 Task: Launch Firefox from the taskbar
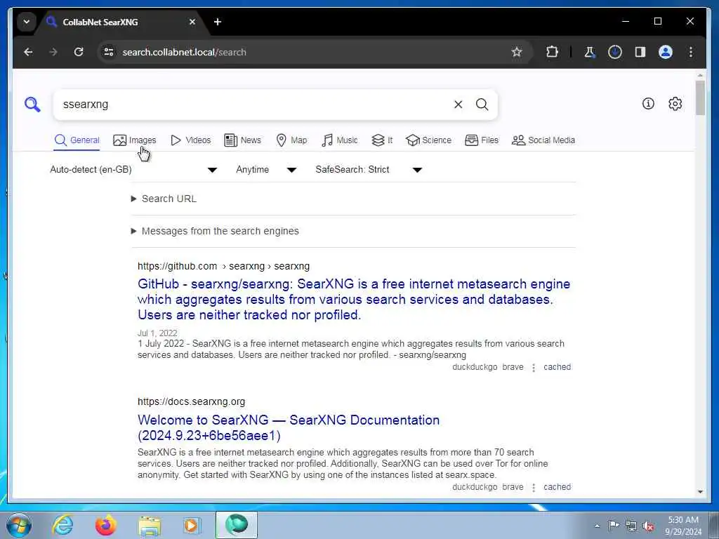tap(105, 525)
